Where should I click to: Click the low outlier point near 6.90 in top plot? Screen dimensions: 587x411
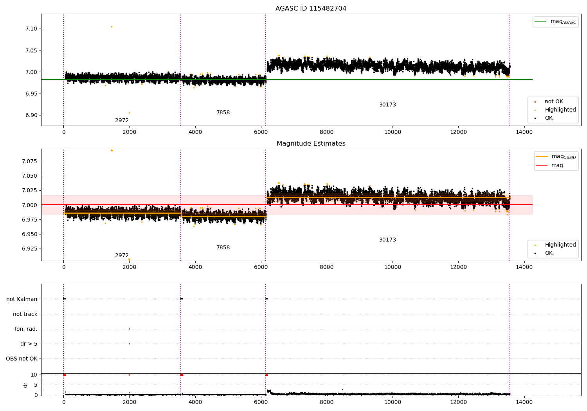tap(129, 113)
